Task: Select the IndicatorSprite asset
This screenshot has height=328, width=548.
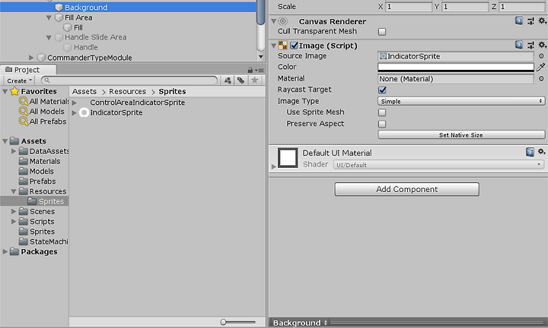Action: (x=116, y=112)
